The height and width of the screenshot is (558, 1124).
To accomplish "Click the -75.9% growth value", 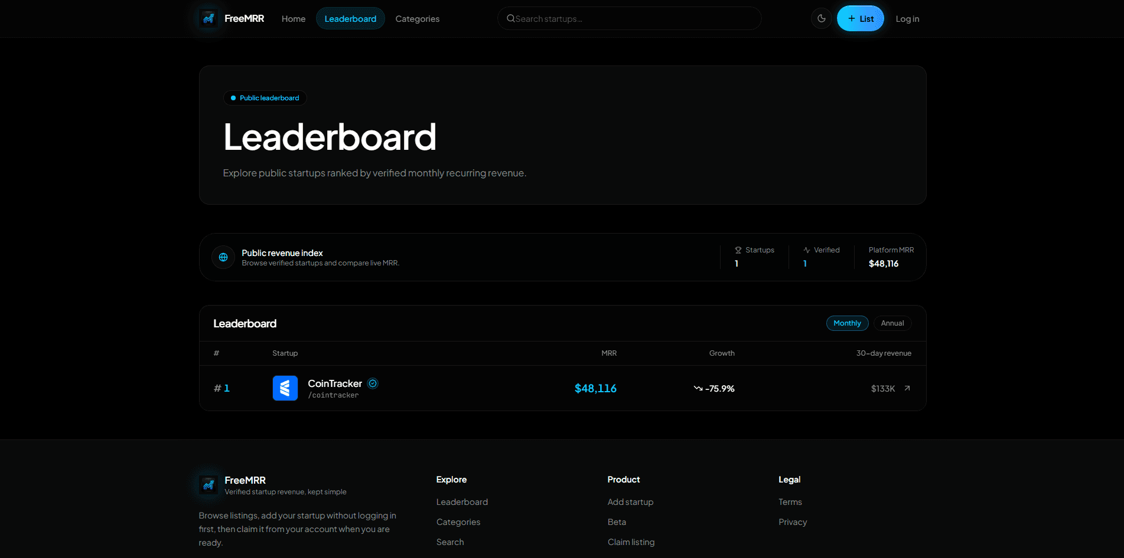I will [719, 389].
